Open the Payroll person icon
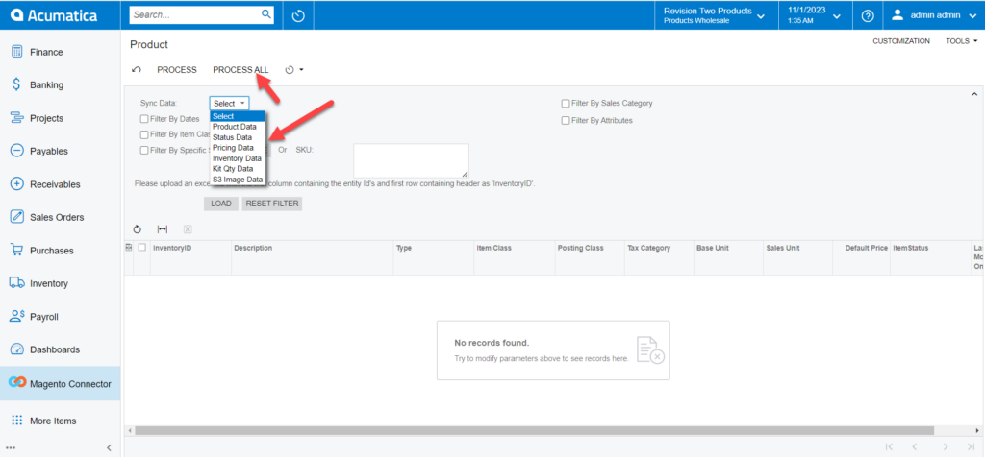 point(17,317)
